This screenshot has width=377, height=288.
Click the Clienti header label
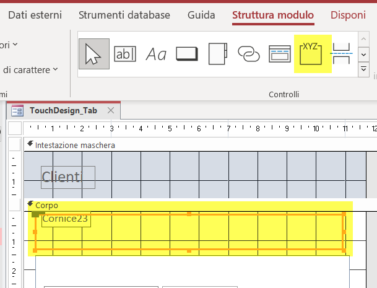pos(67,177)
